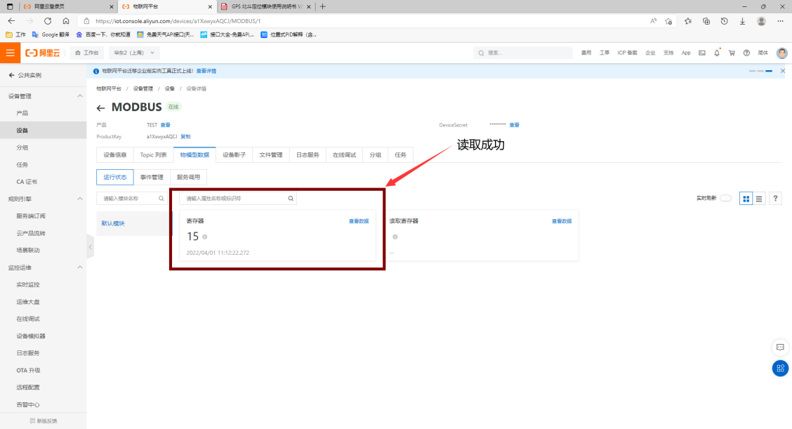This screenshot has width=792, height=429.
Task: Click the user avatar icon
Action: (x=782, y=53)
